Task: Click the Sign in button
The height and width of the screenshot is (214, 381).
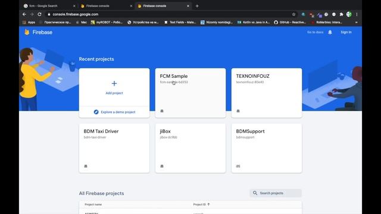Action: pos(346,32)
